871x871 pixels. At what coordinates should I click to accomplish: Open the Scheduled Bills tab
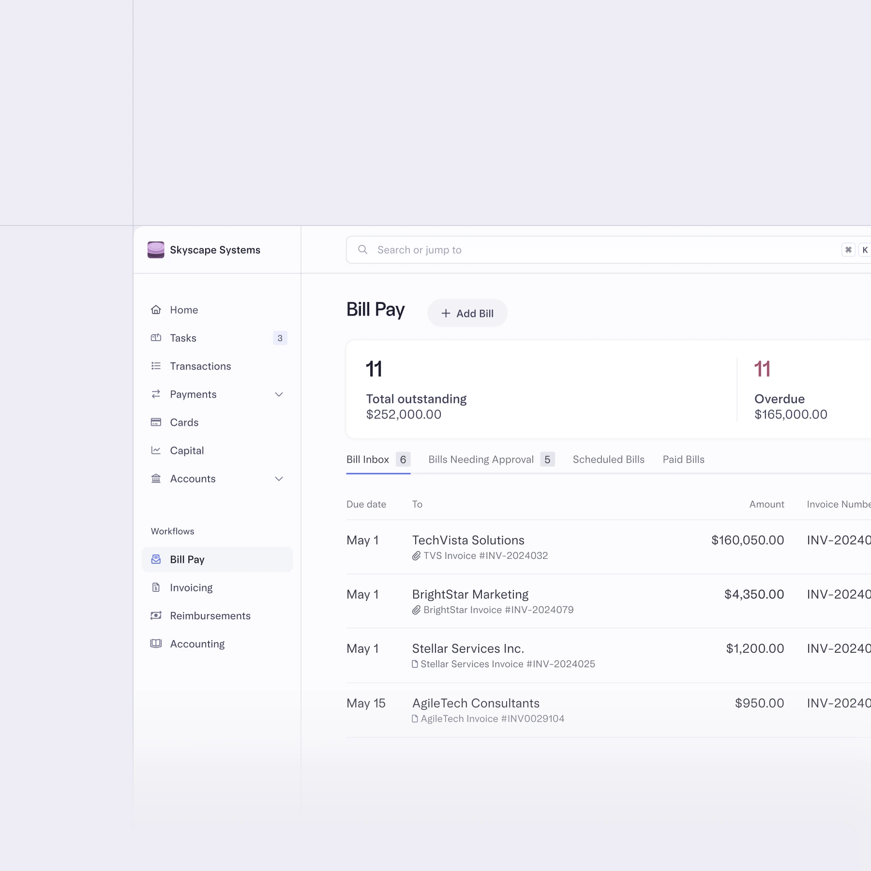coord(608,459)
